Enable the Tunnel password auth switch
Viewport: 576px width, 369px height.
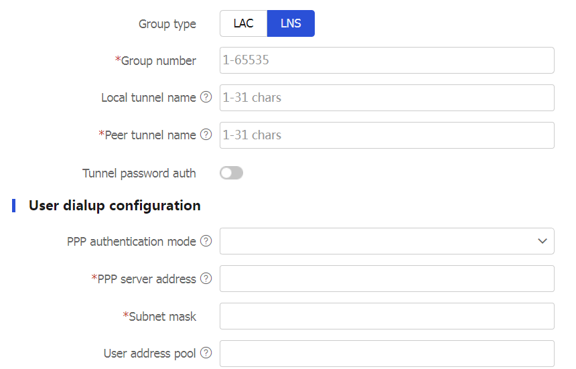(231, 173)
